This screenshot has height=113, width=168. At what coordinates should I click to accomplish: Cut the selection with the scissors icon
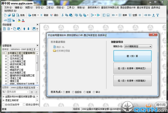coord(62,15)
